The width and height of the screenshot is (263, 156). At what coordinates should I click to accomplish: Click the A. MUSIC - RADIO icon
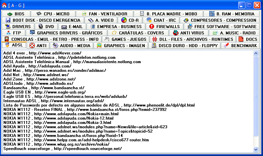[215, 33]
